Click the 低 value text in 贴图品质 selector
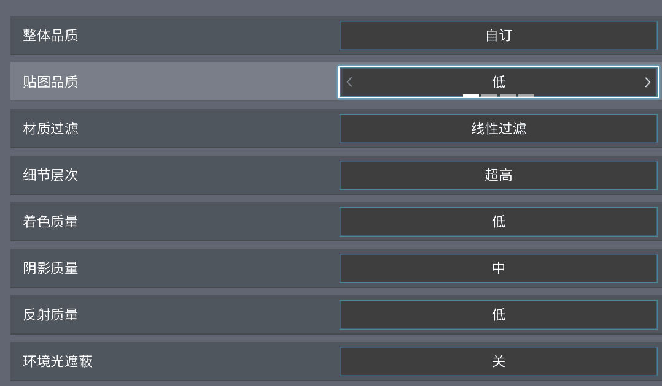The image size is (662, 386). pos(498,81)
